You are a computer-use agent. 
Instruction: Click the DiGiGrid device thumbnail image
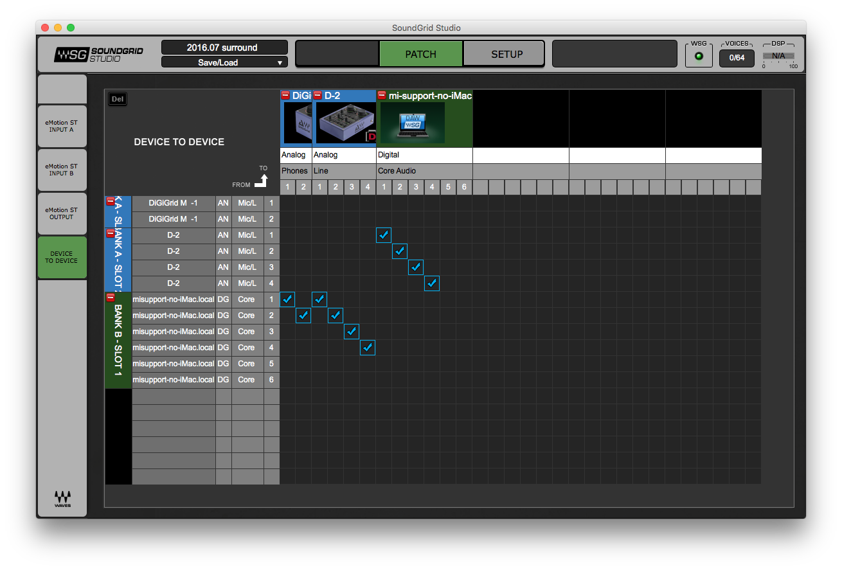(297, 123)
